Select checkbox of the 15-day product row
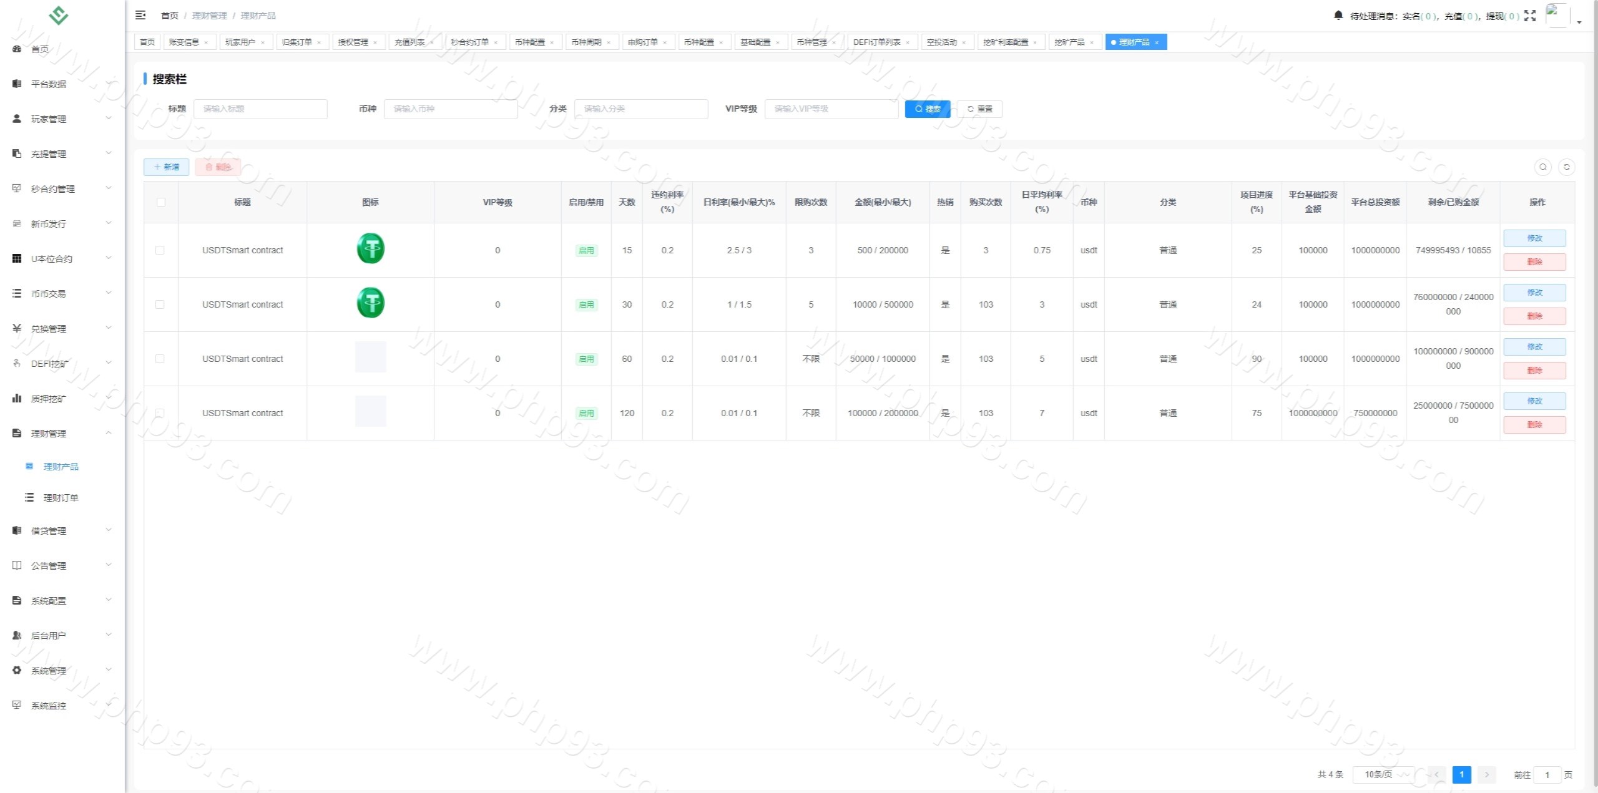 pos(160,250)
